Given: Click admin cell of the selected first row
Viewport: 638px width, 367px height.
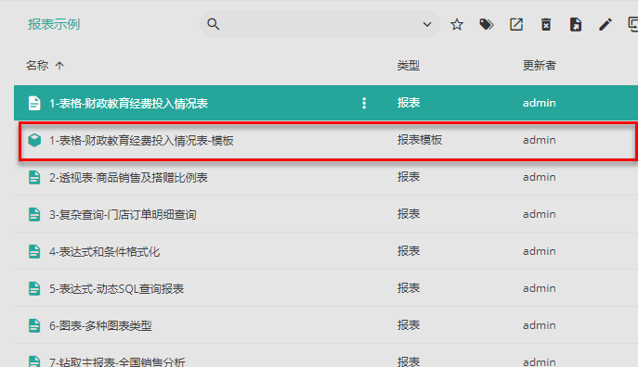Looking at the screenshot, I should click(x=540, y=103).
